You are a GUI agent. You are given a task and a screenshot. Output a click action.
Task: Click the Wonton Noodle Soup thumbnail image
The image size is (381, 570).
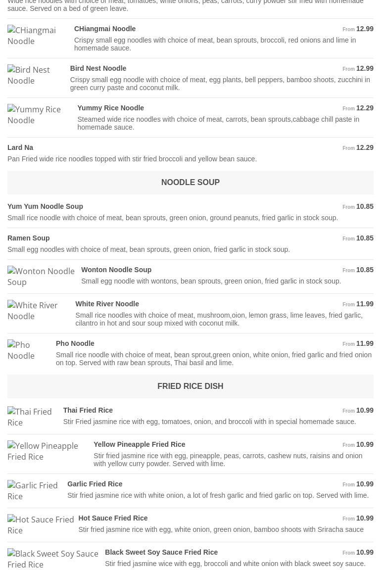[x=41, y=277]
